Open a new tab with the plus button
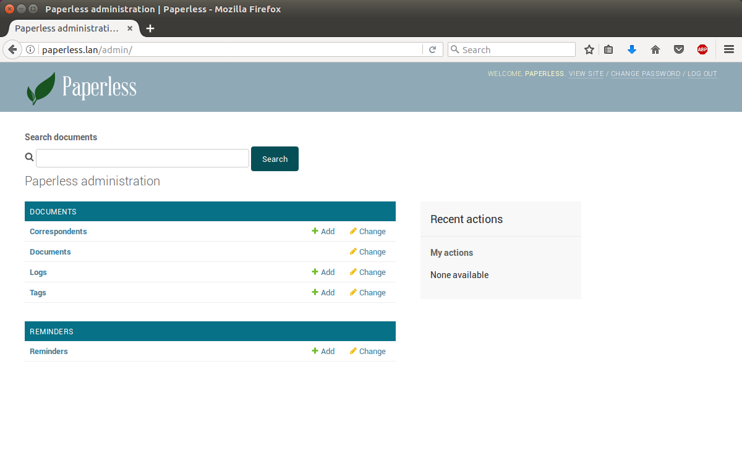Image resolution: width=742 pixels, height=469 pixels. pyautogui.click(x=150, y=28)
